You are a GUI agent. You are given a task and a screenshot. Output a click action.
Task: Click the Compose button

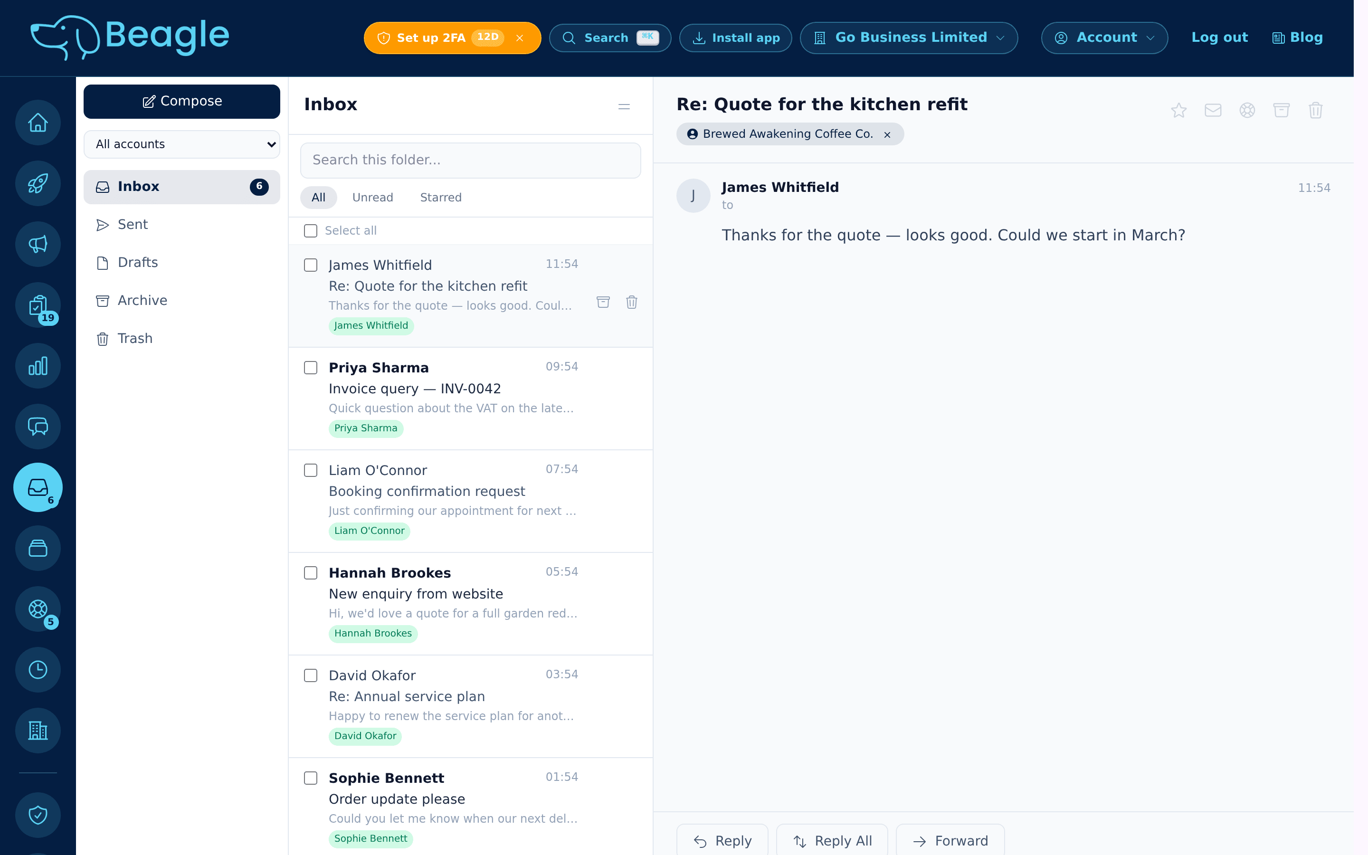tap(182, 101)
